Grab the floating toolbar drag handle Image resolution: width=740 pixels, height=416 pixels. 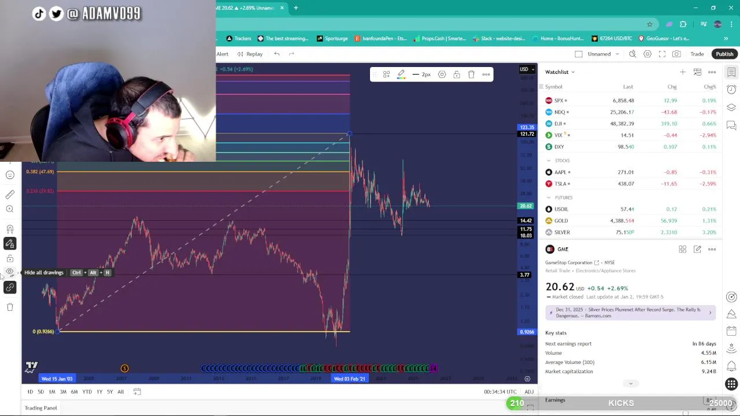[x=374, y=75]
